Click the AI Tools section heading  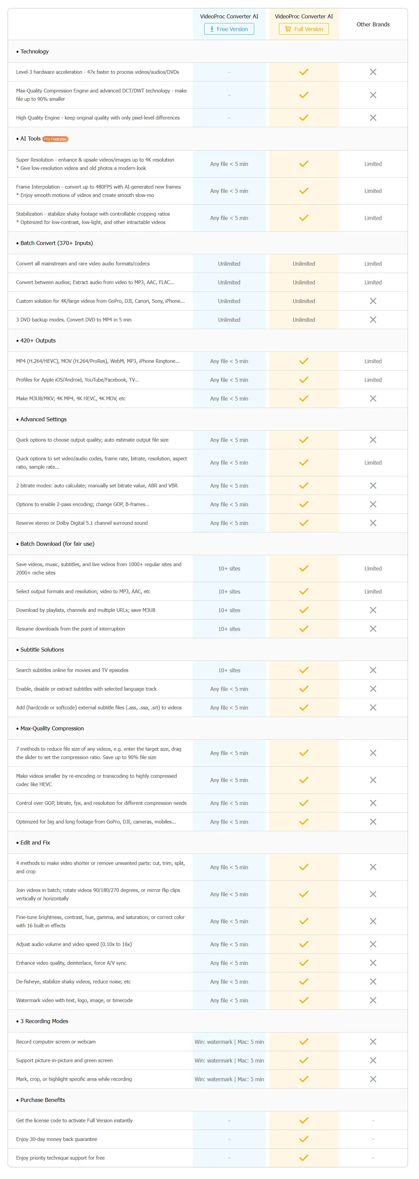30,139
